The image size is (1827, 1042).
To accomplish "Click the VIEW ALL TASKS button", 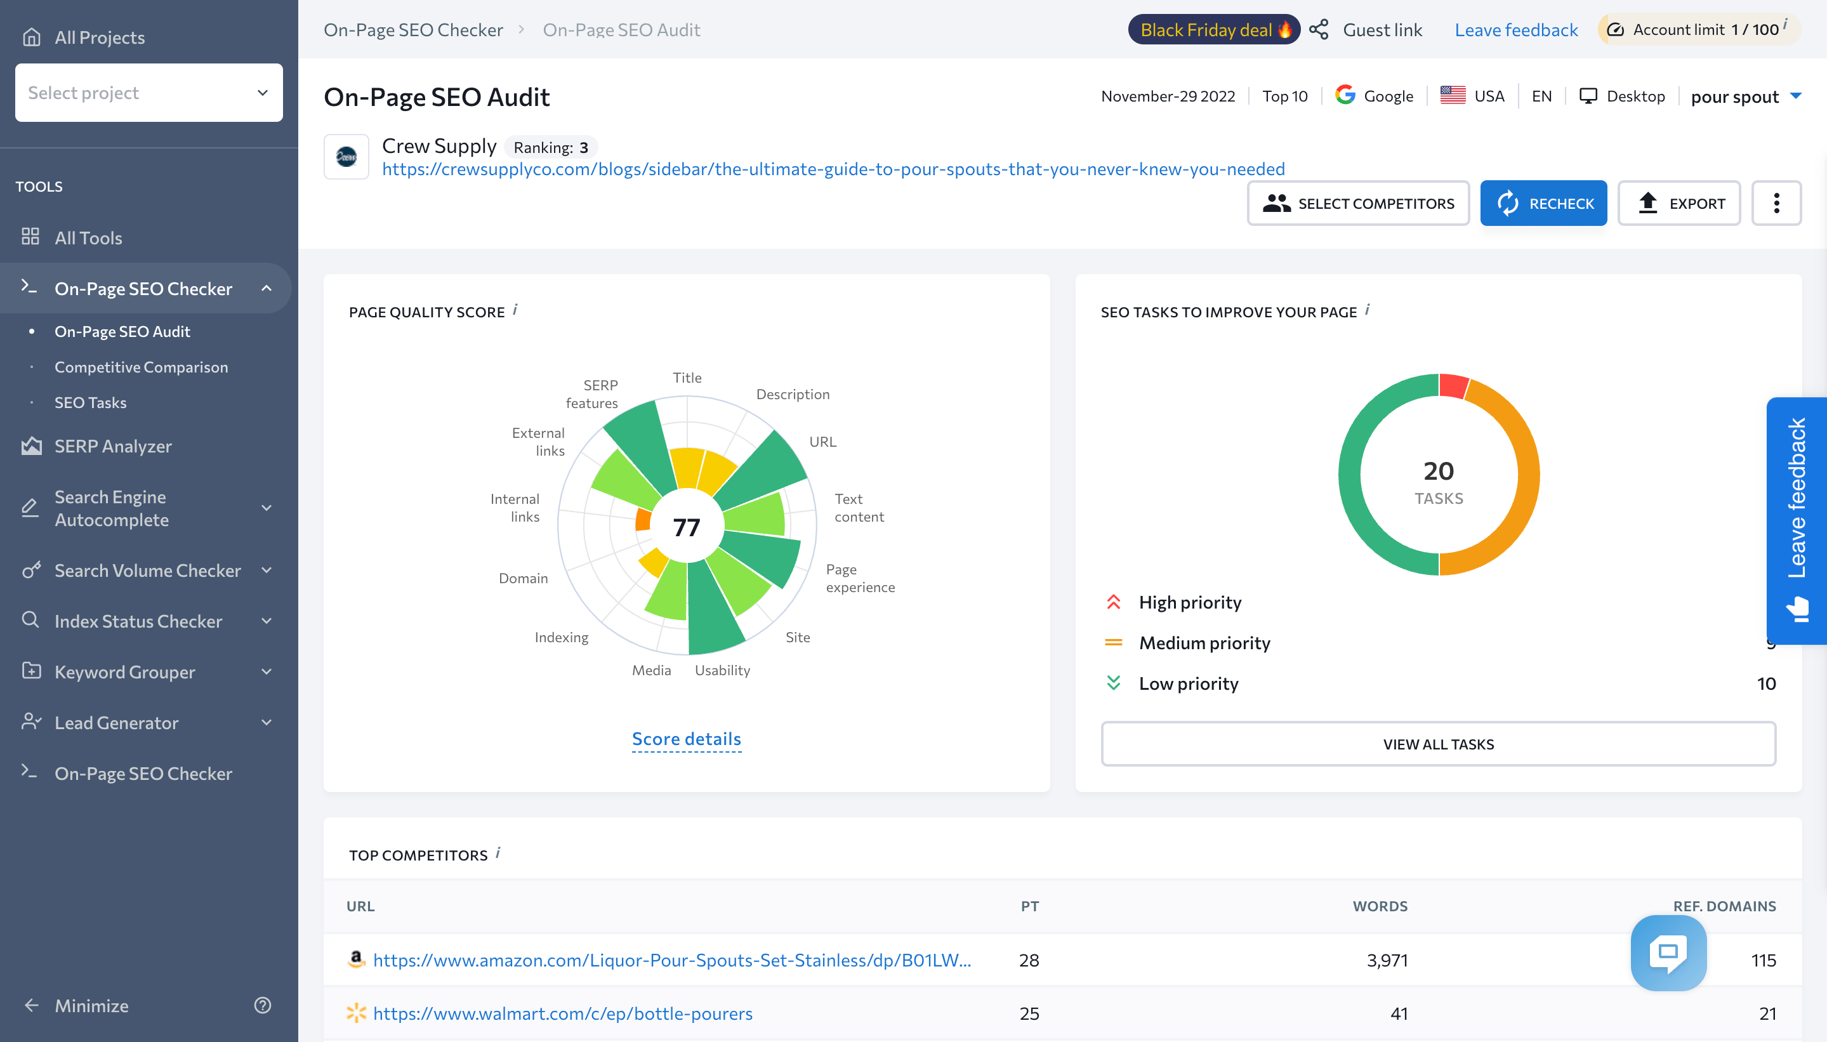I will point(1438,744).
